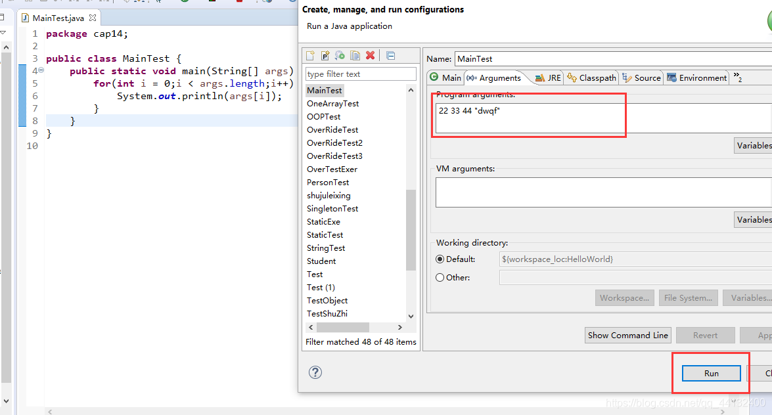Click the Other working directory field

[x=635, y=278]
